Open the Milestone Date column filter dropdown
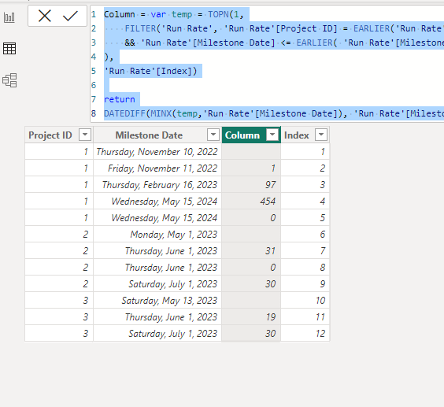Screen dimensions: 444x407 (x=213, y=135)
